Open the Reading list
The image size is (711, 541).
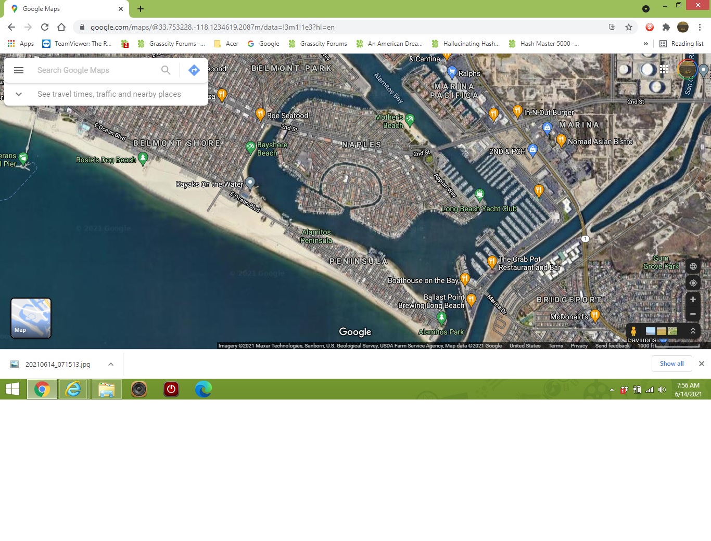pyautogui.click(x=681, y=44)
